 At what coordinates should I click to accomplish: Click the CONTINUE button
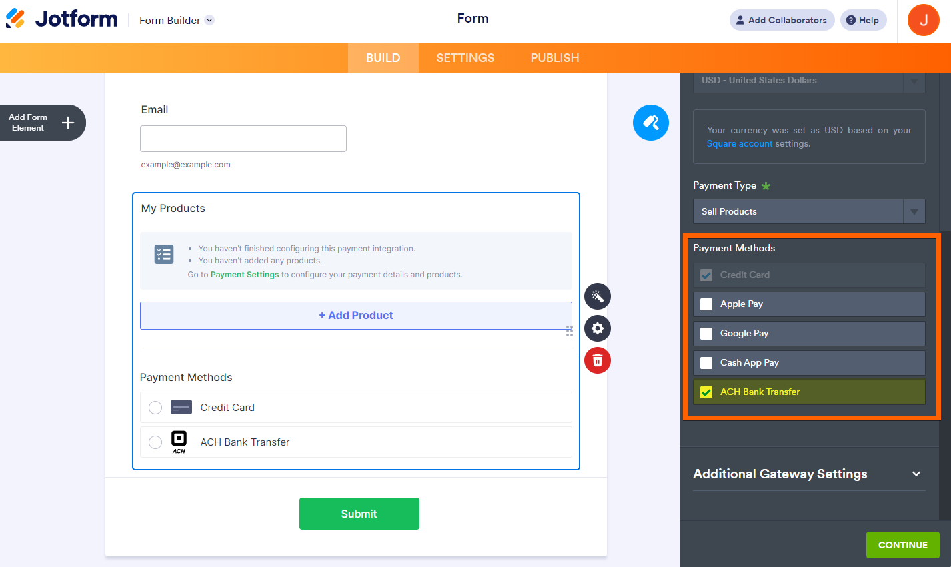[x=903, y=545]
